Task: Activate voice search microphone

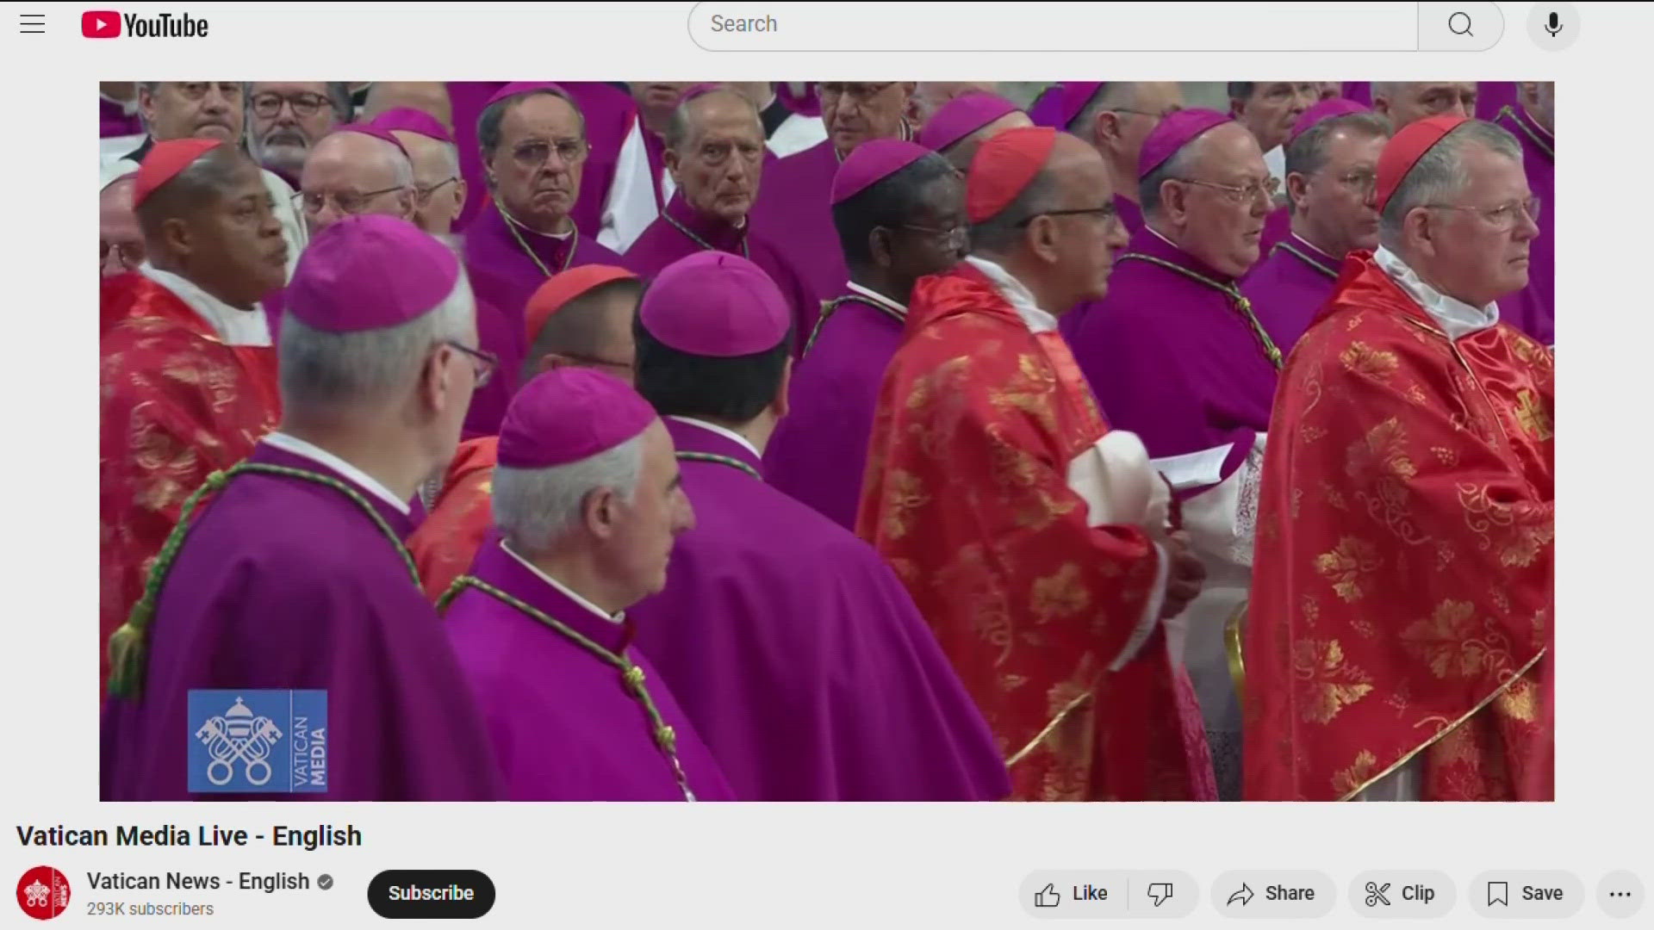Action: [1552, 25]
